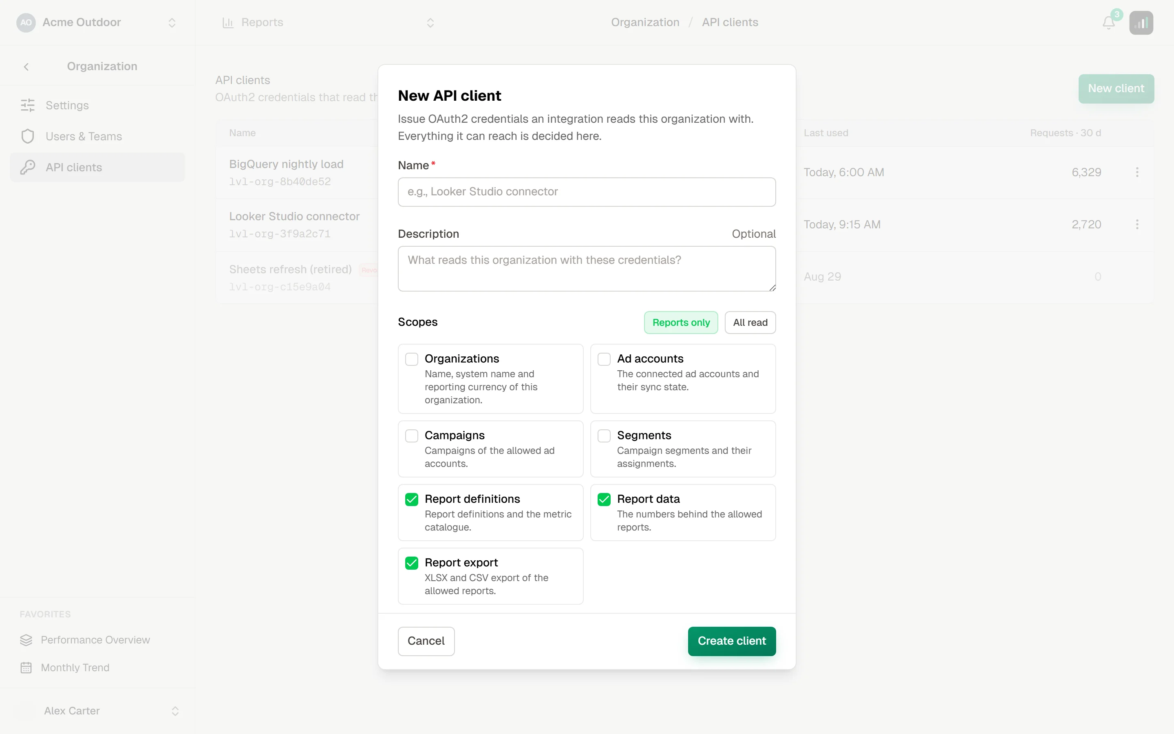Click the Last used column header
Screen dimensions: 1174x734
click(x=826, y=133)
